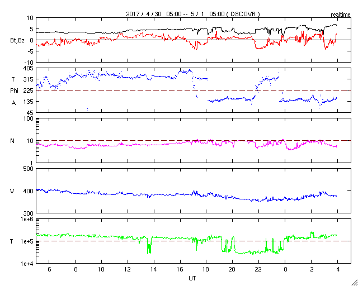Viewport: 358px width, 286px height.
Task: Click inside the green temperature plot panel
Action: [194, 241]
